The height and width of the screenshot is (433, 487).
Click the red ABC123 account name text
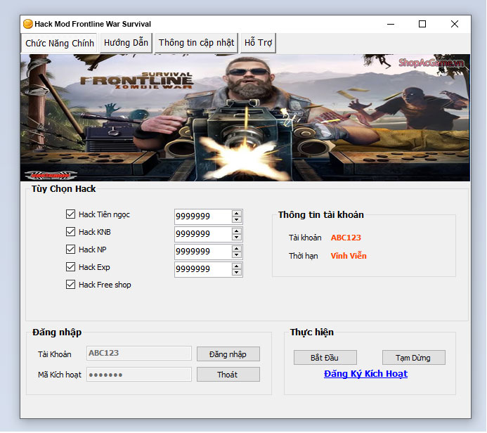[346, 238]
